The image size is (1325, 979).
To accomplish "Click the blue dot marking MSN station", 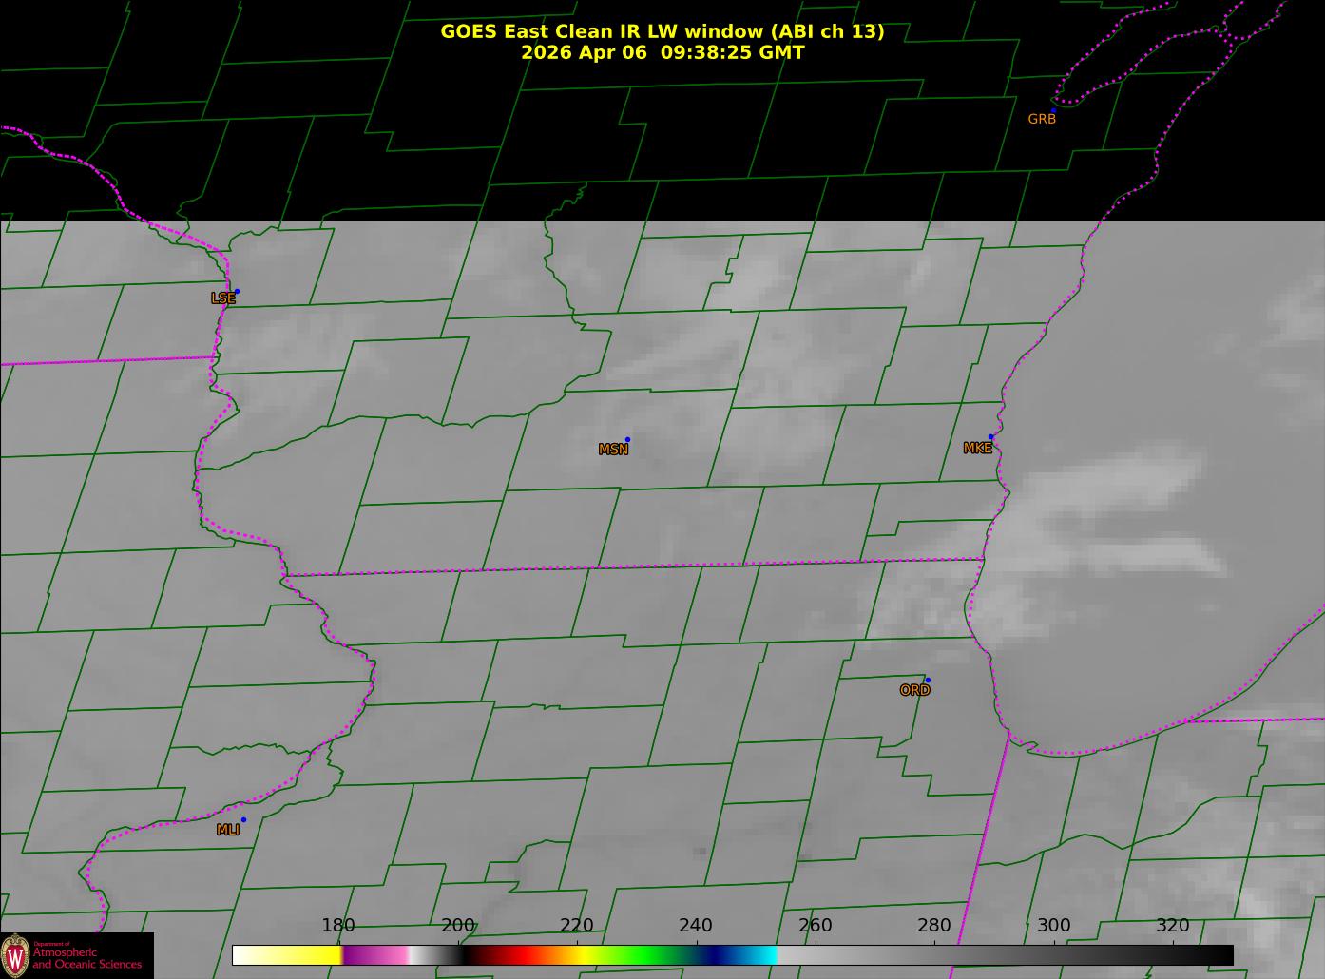I will (x=627, y=439).
